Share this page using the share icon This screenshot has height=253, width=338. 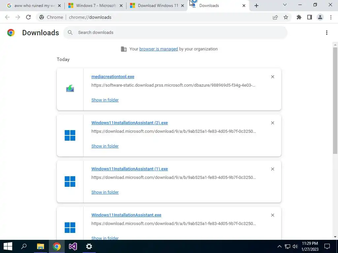click(x=275, y=17)
